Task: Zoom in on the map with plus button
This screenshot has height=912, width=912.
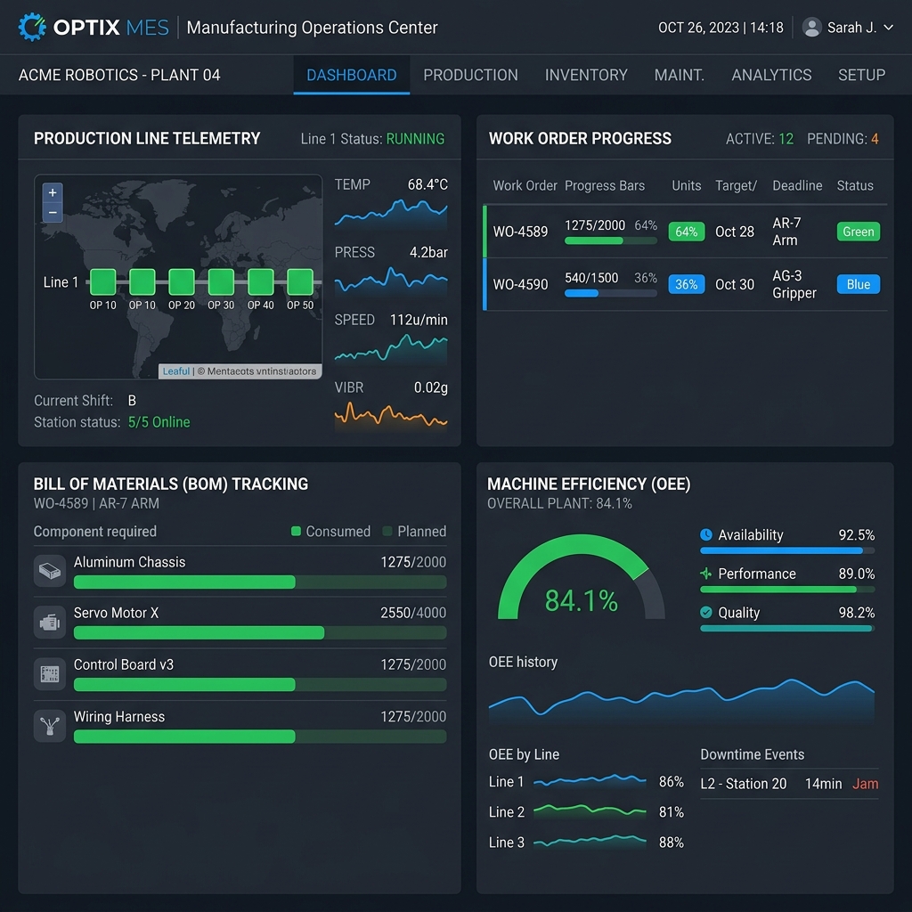Action: 53,192
